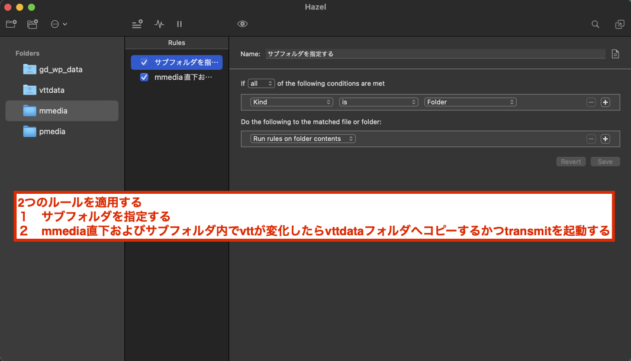This screenshot has height=361, width=631.
Task: Open the Folder value dropdown
Action: [470, 102]
